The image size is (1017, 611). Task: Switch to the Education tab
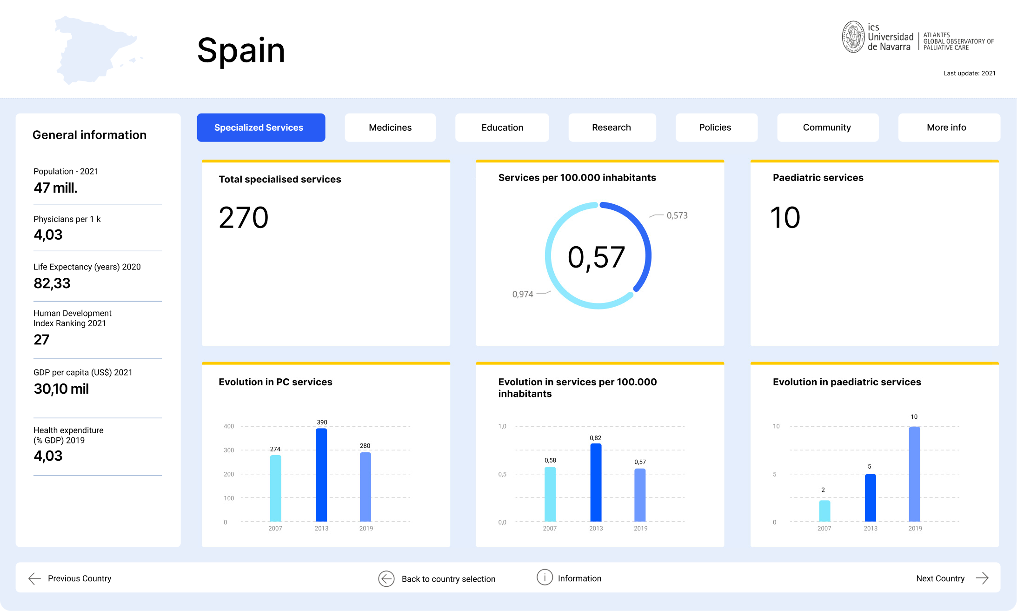pyautogui.click(x=502, y=128)
